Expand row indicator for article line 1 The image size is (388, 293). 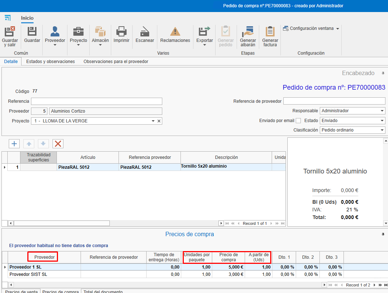(5, 167)
